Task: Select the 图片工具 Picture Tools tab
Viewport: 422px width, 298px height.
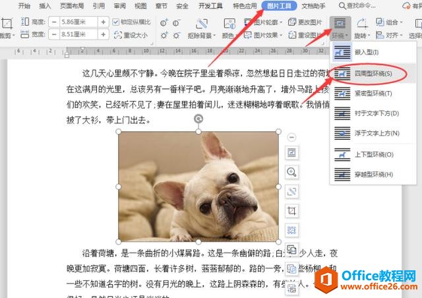Action: pyautogui.click(x=279, y=6)
